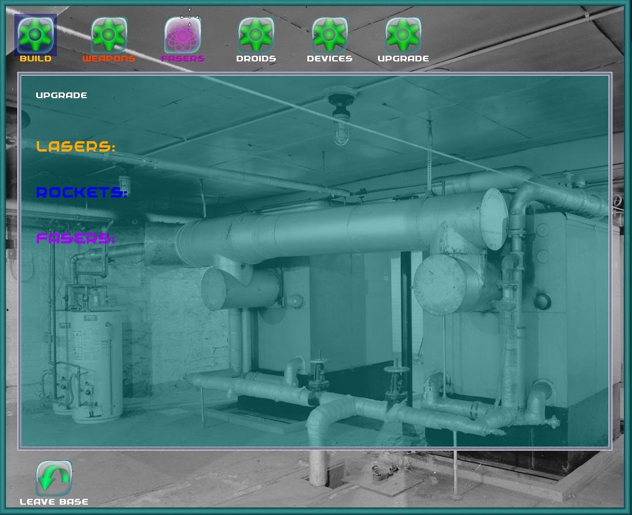Click the small crosshair markers above Fasers icon
This screenshot has height=515, width=632.
coord(190,17)
